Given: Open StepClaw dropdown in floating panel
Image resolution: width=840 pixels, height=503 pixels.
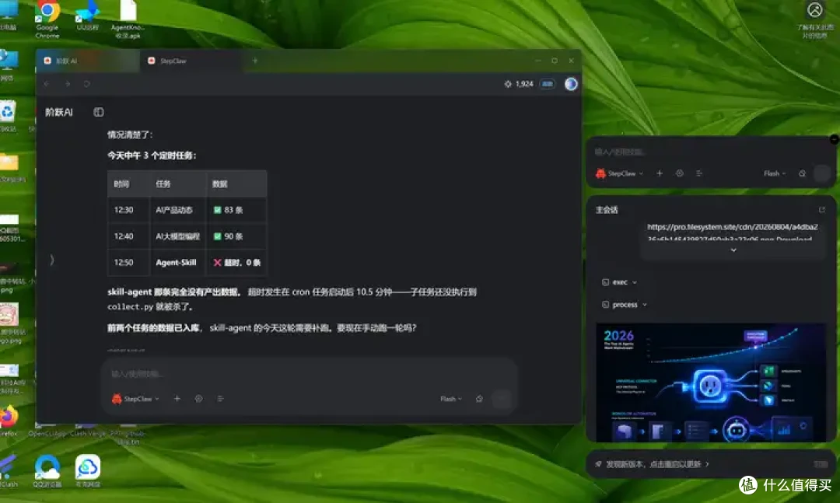Looking at the screenshot, I should 619,173.
